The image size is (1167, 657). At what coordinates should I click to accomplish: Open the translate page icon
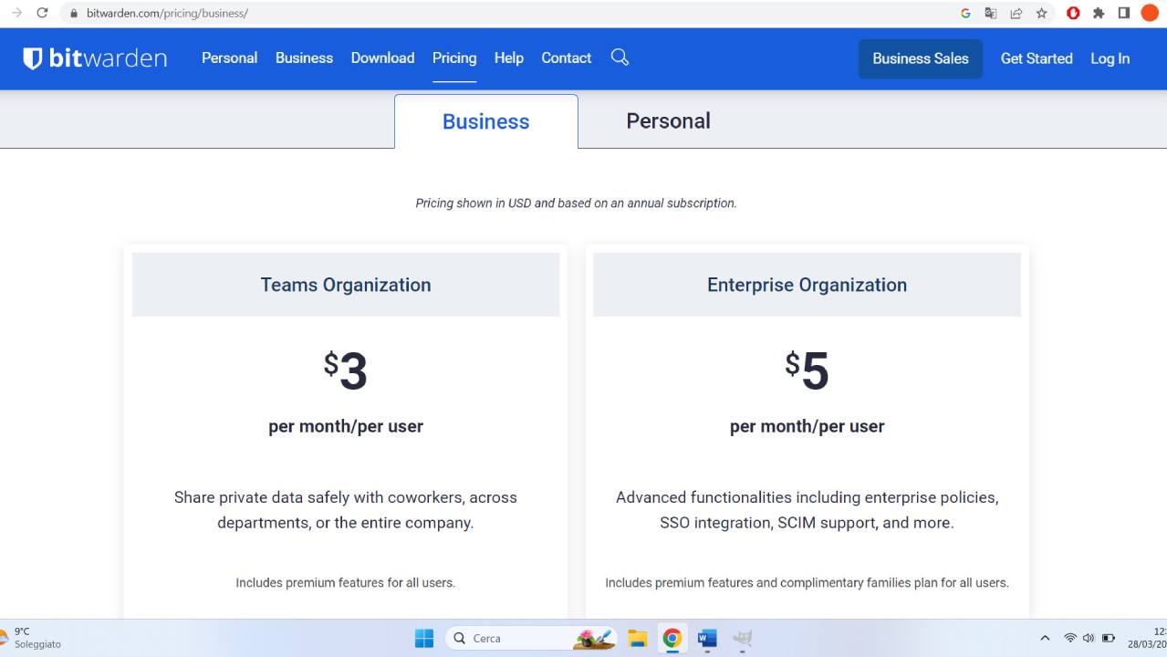click(x=991, y=13)
